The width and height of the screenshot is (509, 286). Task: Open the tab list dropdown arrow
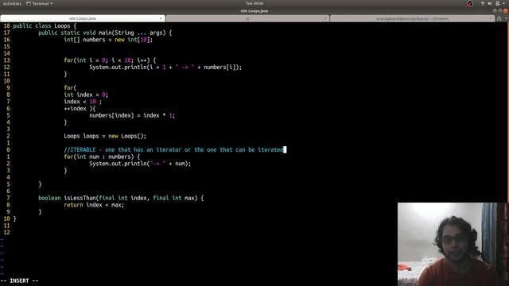pos(506,18)
